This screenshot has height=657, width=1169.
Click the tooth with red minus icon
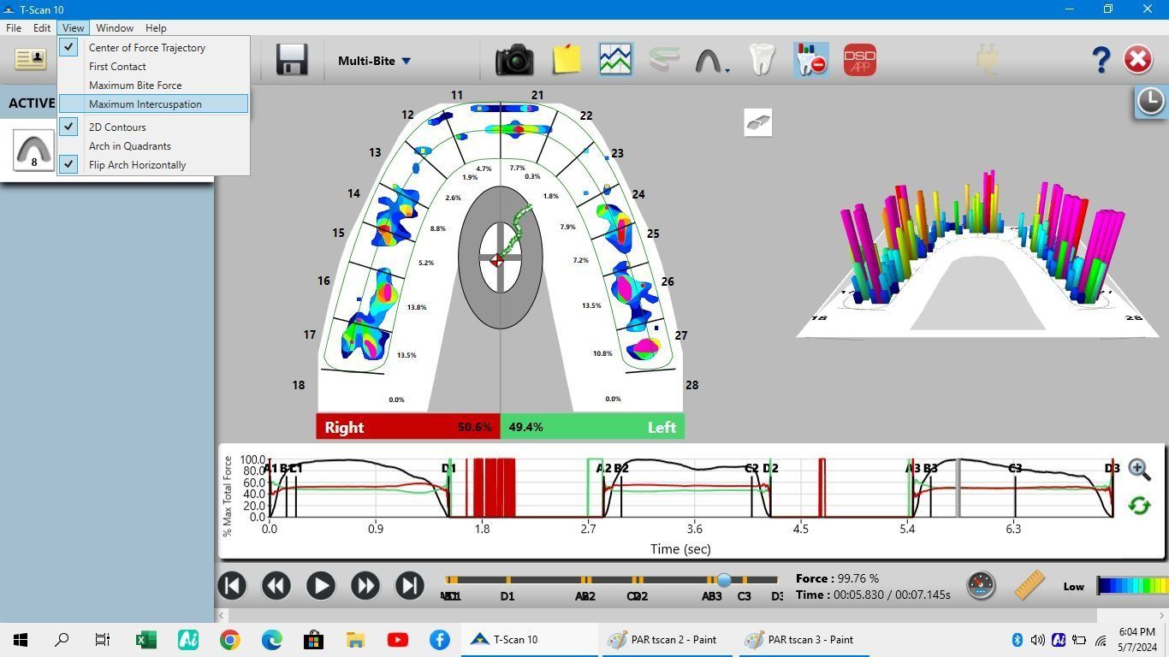tap(810, 60)
